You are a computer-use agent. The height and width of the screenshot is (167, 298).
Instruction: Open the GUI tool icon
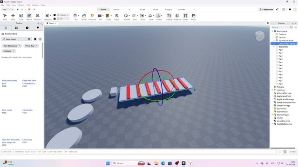tap(100, 16)
